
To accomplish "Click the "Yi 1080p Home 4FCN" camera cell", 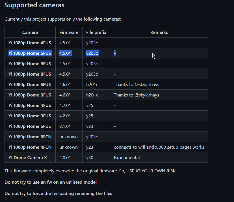I will 30,147.
